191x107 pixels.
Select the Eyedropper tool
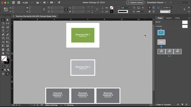click(7, 50)
